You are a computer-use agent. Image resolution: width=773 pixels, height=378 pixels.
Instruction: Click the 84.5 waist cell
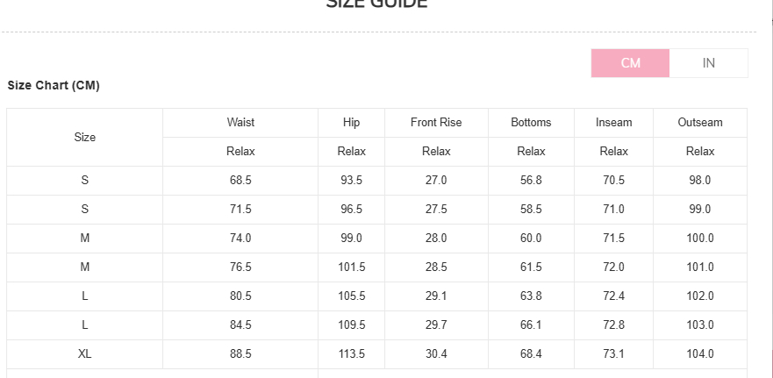point(240,325)
